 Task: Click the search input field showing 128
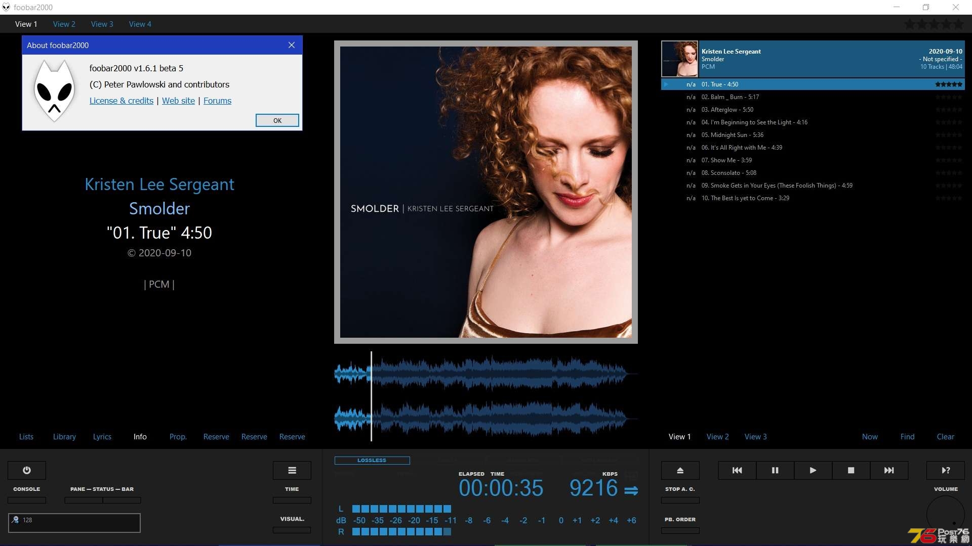point(74,523)
